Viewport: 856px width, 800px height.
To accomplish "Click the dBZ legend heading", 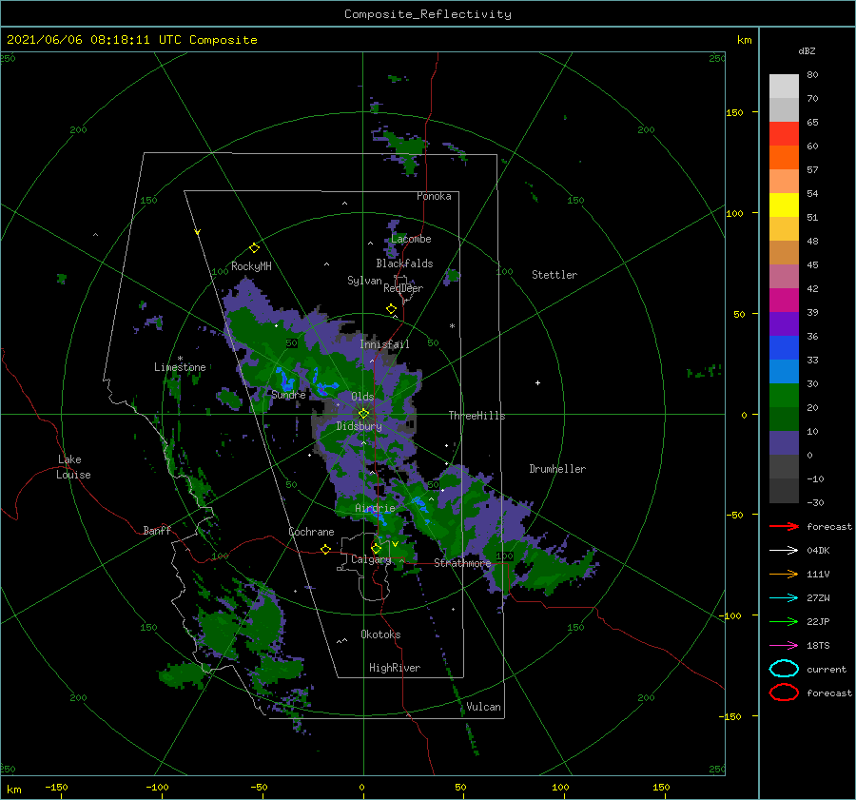I will (807, 50).
